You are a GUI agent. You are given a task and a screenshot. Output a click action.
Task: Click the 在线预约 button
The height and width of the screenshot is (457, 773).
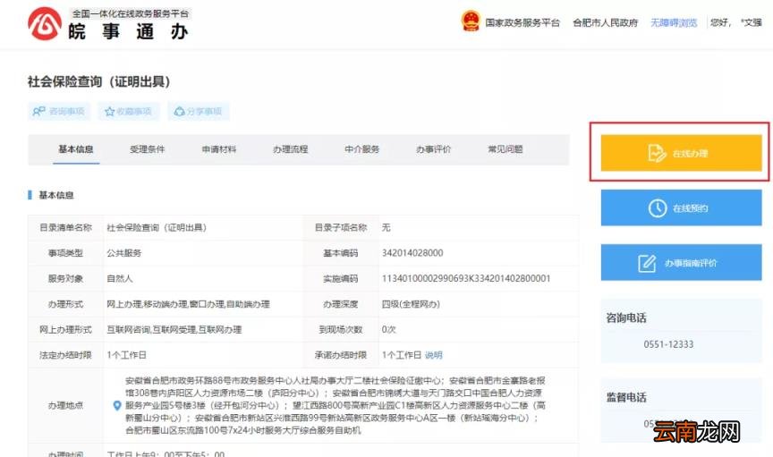[682, 208]
